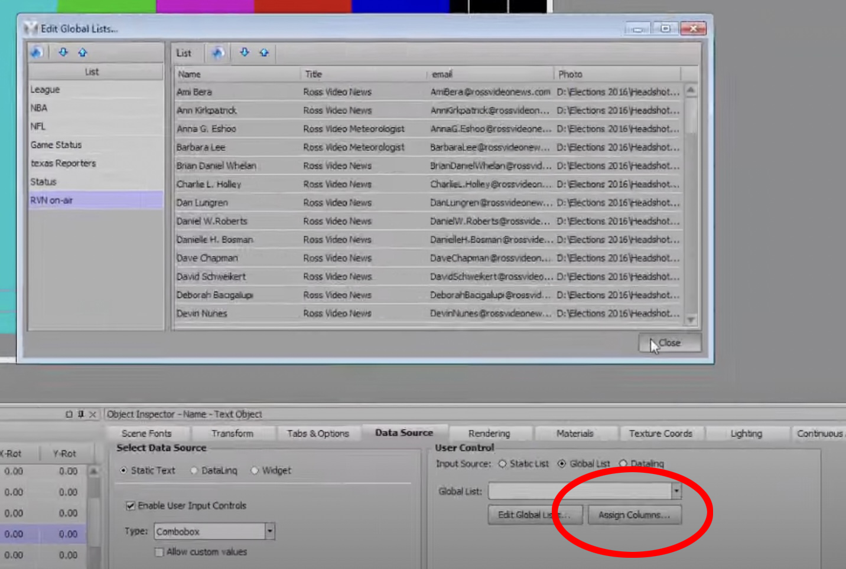The width and height of the screenshot is (846, 569).
Task: Switch to the Transform tab
Action: pyautogui.click(x=232, y=433)
